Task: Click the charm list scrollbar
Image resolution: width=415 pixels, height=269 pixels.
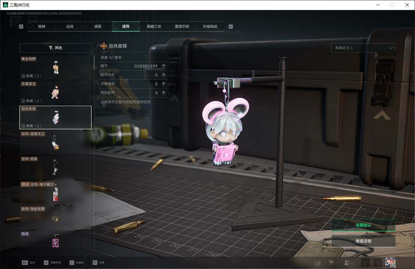Action: (x=94, y=61)
